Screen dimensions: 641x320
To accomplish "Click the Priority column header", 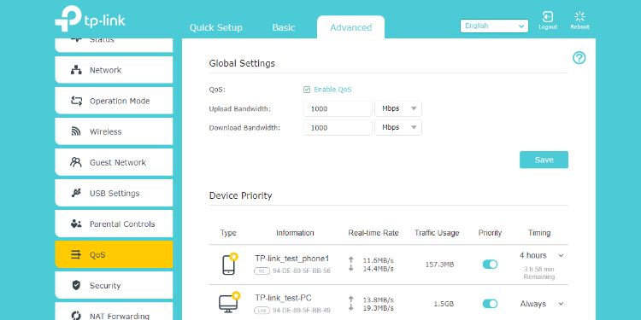I will coord(490,233).
